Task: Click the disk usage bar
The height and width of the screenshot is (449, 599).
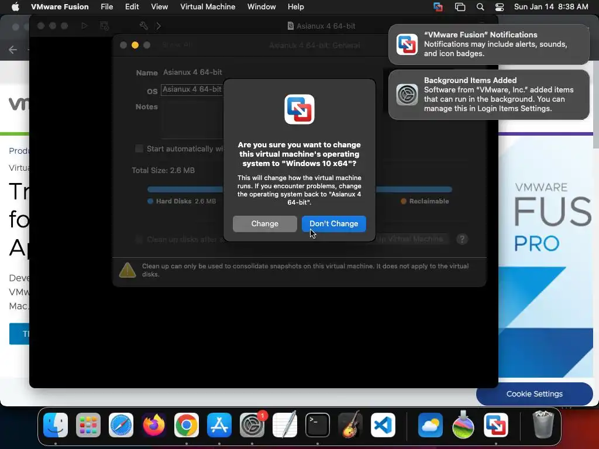Action: (299, 189)
